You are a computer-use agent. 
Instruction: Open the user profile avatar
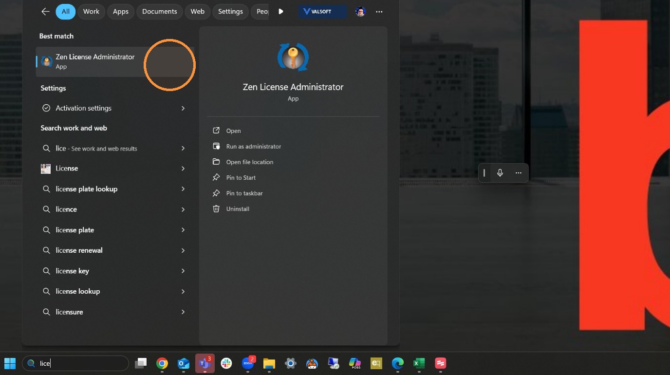point(360,12)
